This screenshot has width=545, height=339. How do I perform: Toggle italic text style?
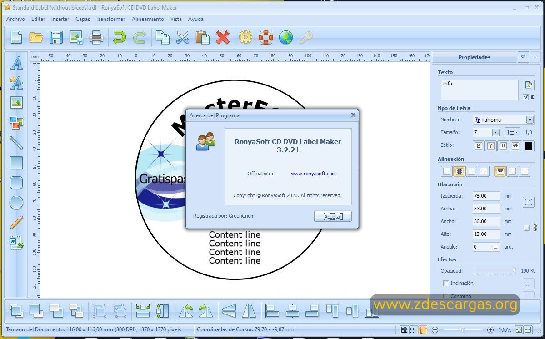tap(491, 146)
